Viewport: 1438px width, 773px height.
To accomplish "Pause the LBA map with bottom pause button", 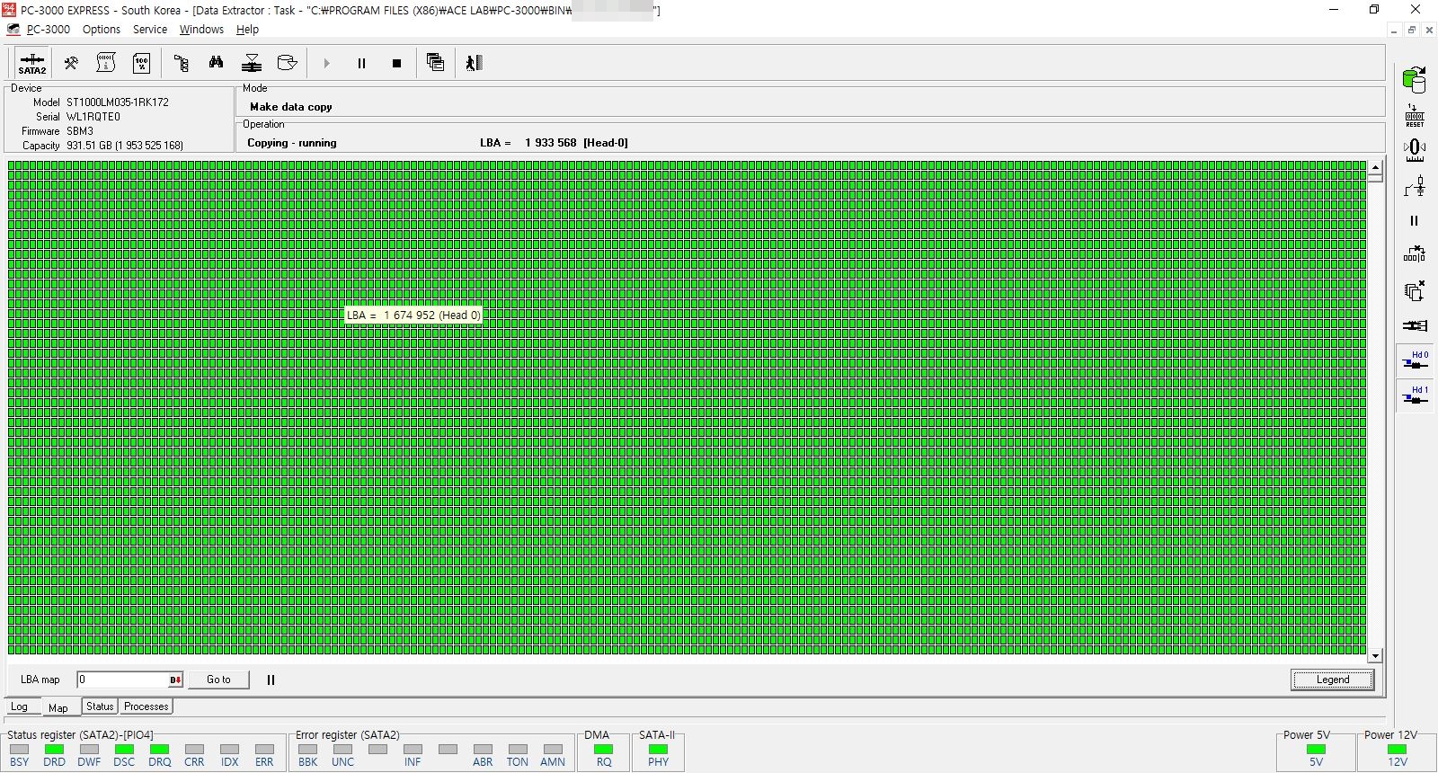I will [x=271, y=680].
